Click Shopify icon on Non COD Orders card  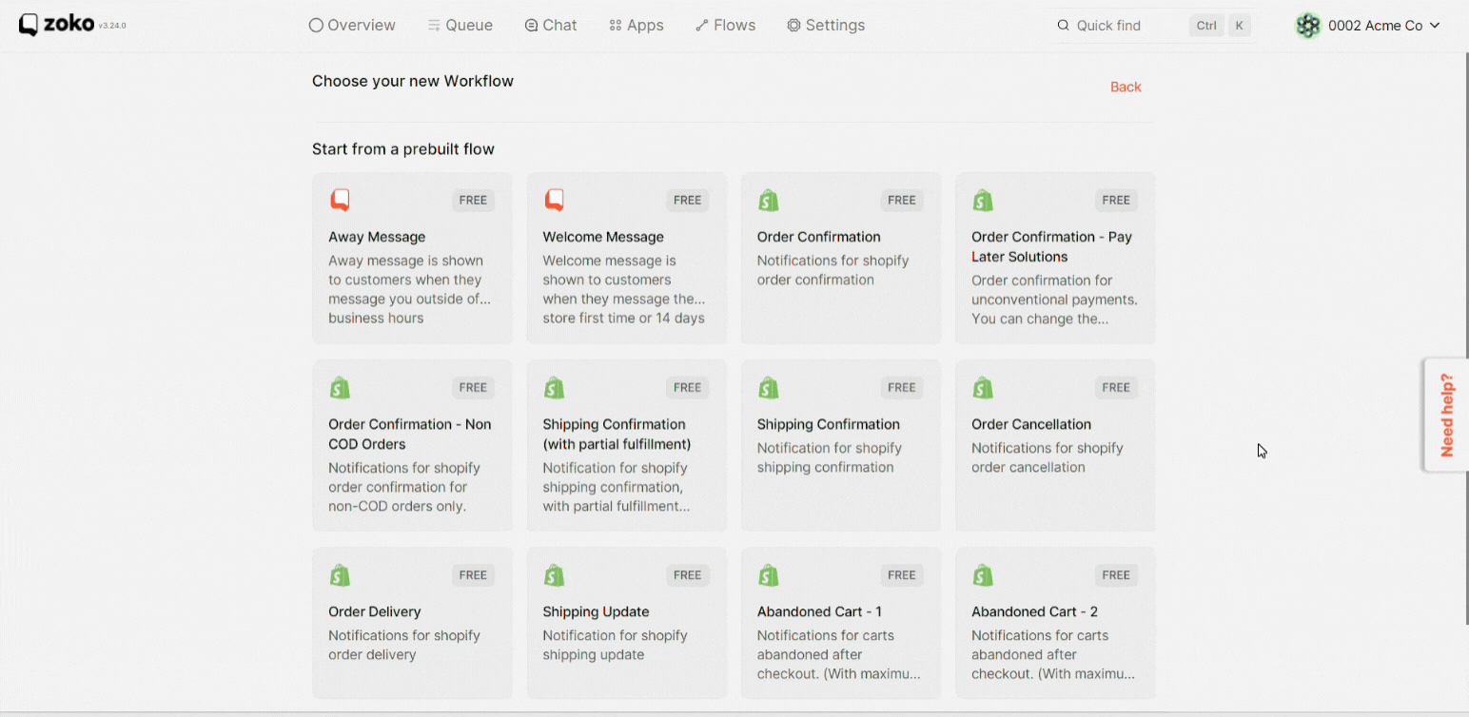[340, 388]
